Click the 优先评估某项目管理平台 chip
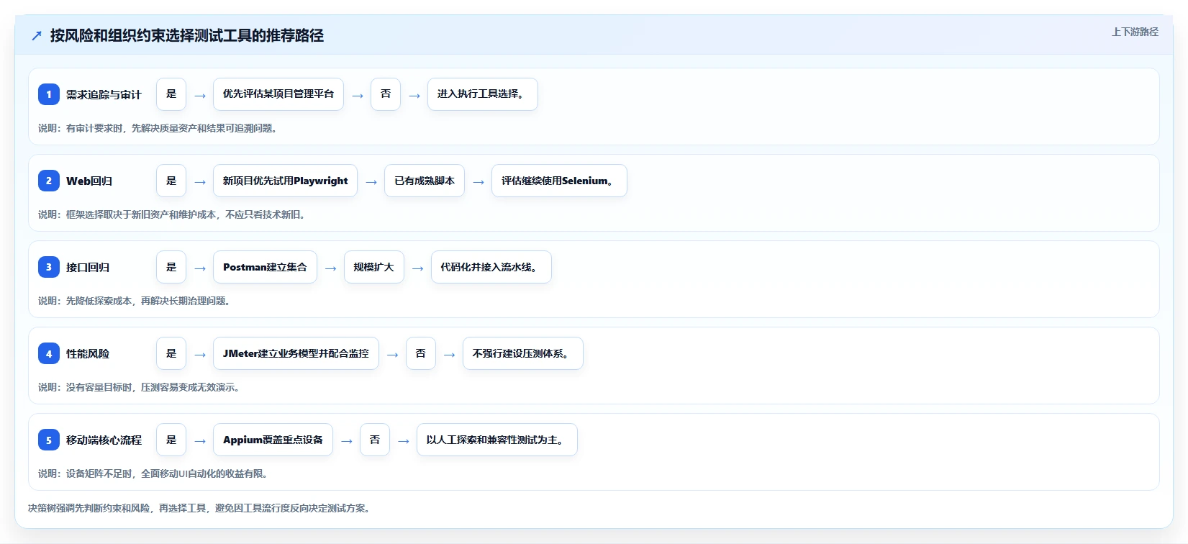This screenshot has height=544, width=1188. point(278,94)
